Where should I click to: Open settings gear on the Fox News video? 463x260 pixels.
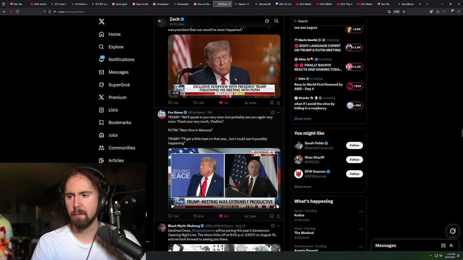268,207
